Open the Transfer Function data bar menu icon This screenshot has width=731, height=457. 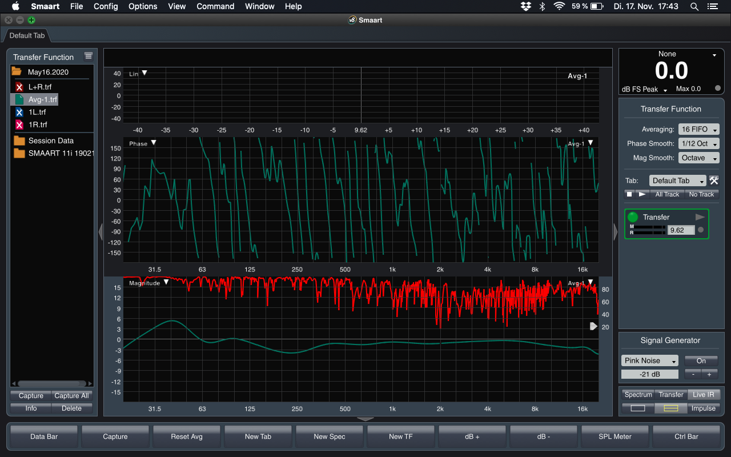click(x=88, y=56)
